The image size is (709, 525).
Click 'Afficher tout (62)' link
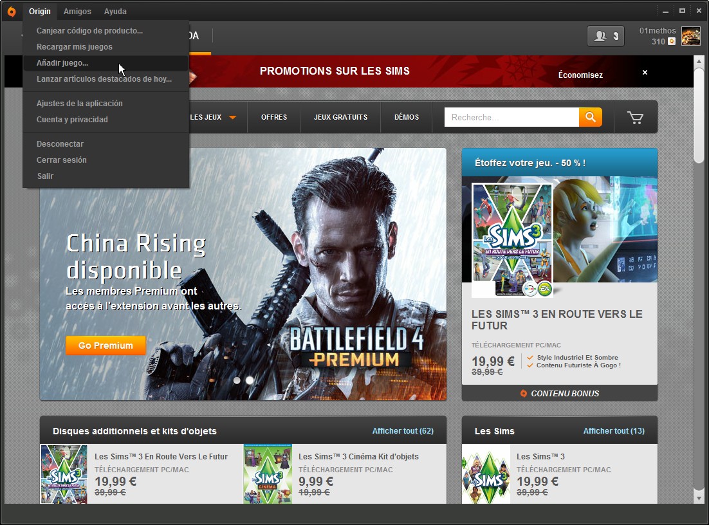click(x=403, y=431)
